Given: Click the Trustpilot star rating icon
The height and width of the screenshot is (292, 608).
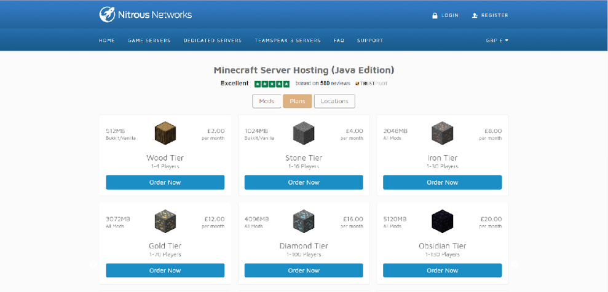Looking at the screenshot, I should coord(272,83).
